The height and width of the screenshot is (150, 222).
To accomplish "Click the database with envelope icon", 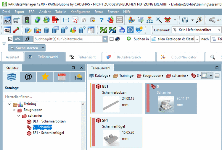I will [x=55, y=30].
